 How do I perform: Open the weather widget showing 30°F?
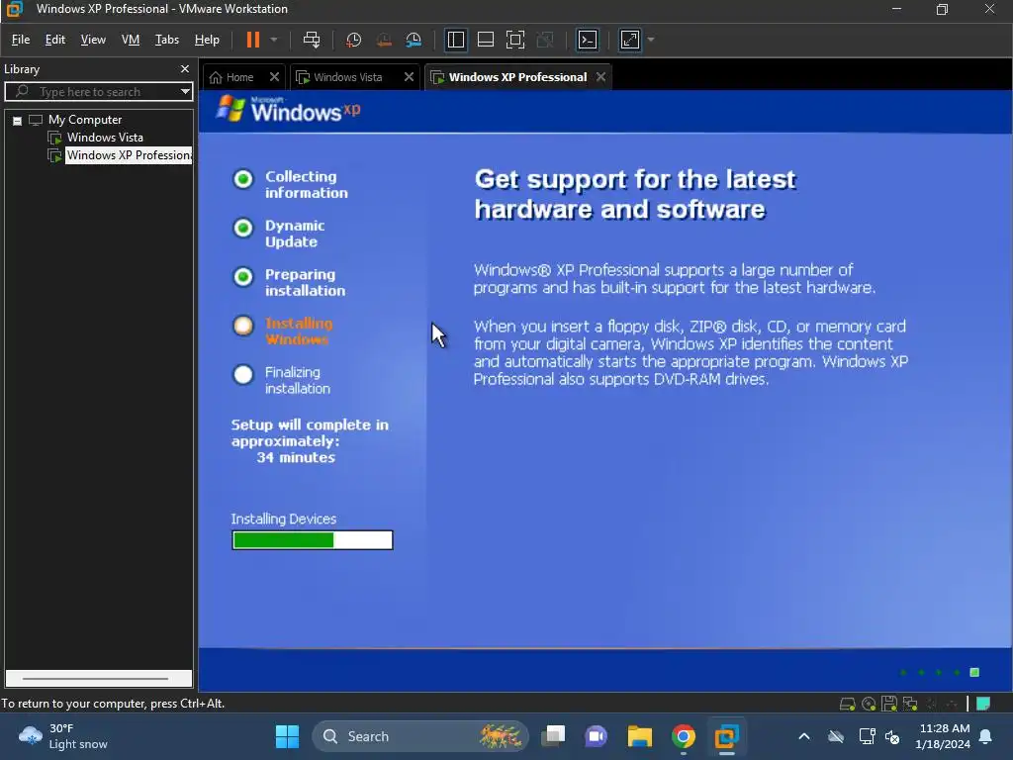63,736
